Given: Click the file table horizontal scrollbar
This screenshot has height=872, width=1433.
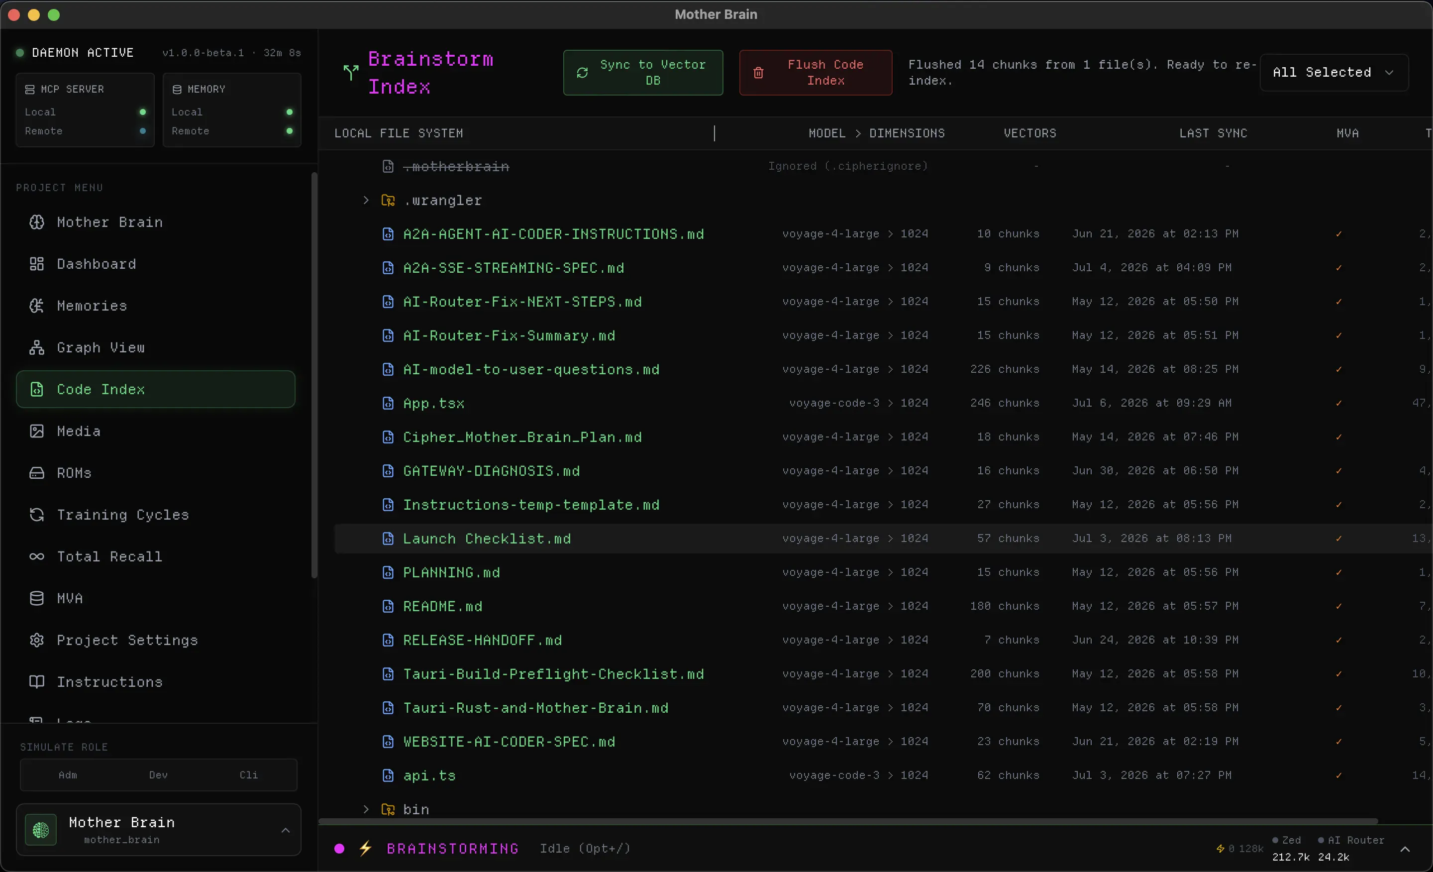Looking at the screenshot, I should (848, 822).
